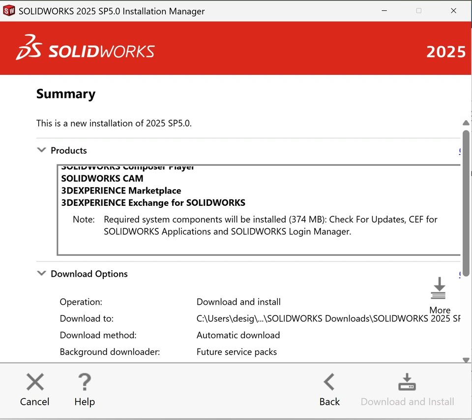Click the Download to folder path
This screenshot has width=472, height=420.
tap(328, 319)
